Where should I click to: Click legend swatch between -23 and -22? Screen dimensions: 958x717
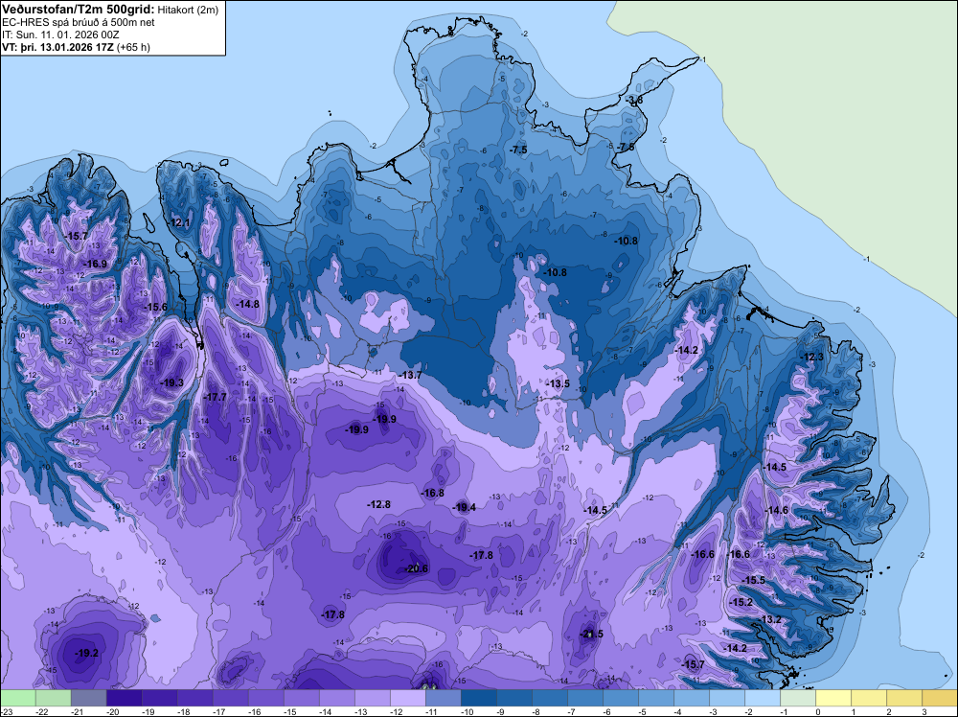pyautogui.click(x=17, y=698)
